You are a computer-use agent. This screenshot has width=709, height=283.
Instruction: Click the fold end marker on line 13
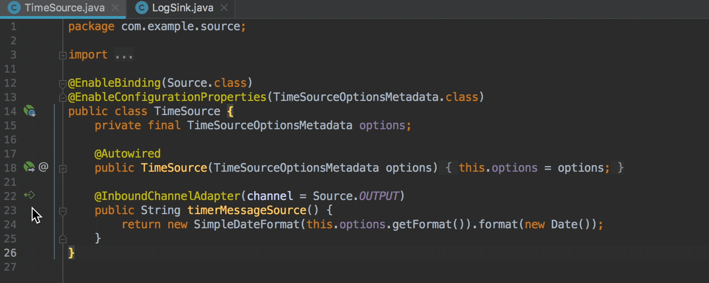coord(62,98)
